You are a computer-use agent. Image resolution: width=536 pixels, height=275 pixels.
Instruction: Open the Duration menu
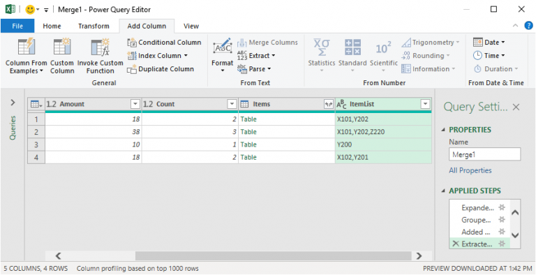[x=496, y=69]
